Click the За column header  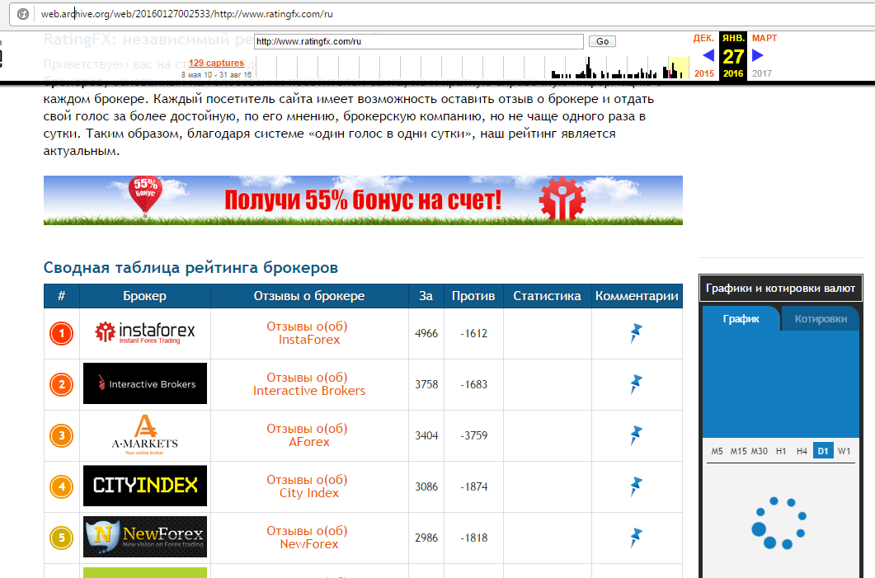tap(426, 296)
